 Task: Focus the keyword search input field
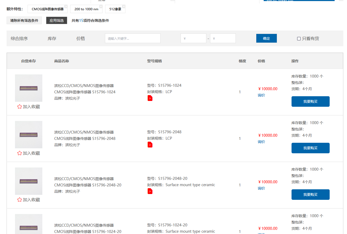[x=132, y=38]
